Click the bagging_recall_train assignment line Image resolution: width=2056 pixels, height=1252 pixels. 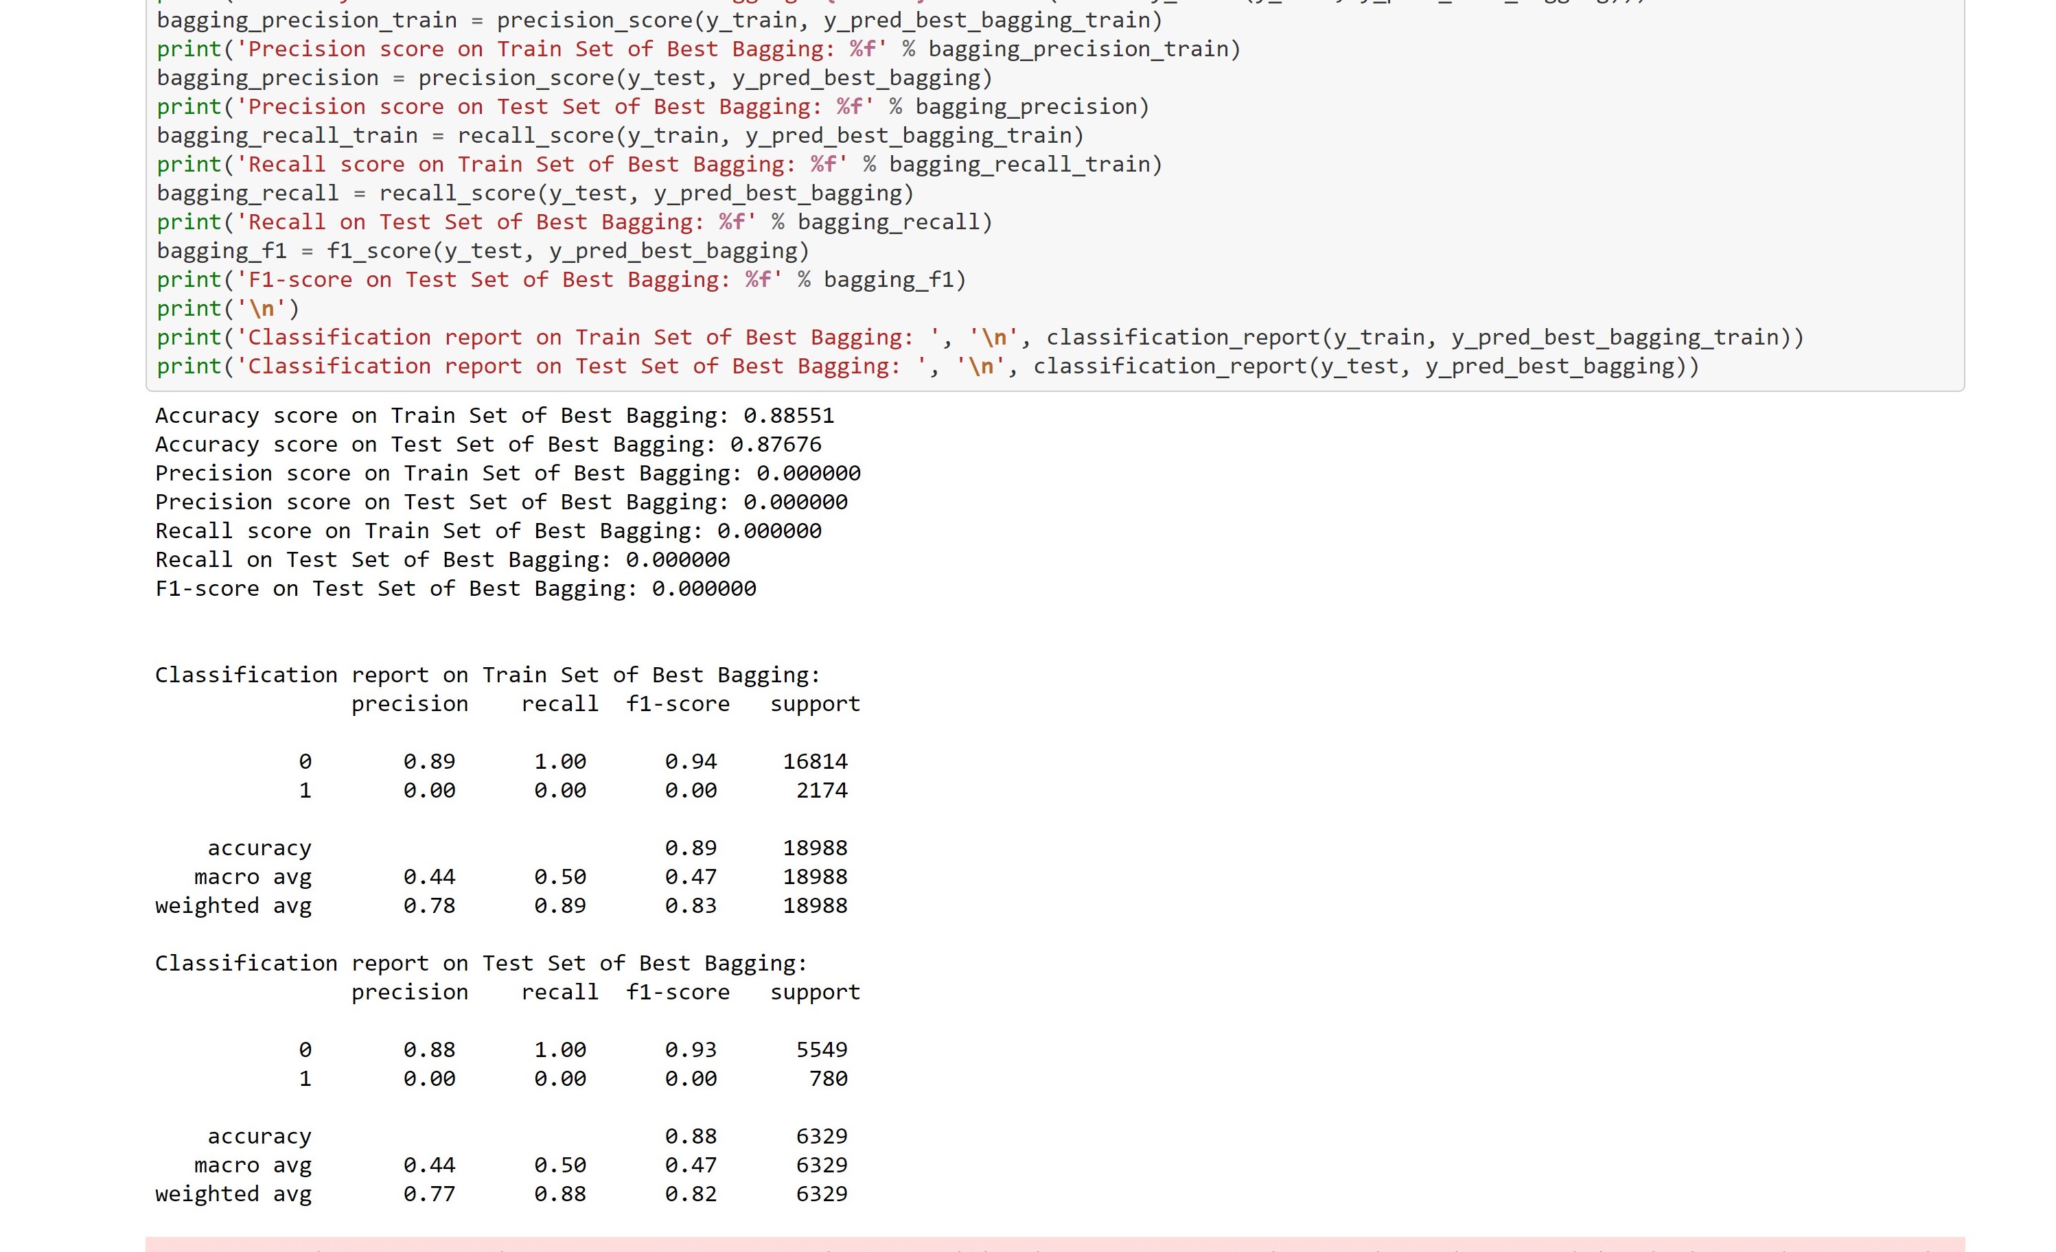(x=619, y=135)
